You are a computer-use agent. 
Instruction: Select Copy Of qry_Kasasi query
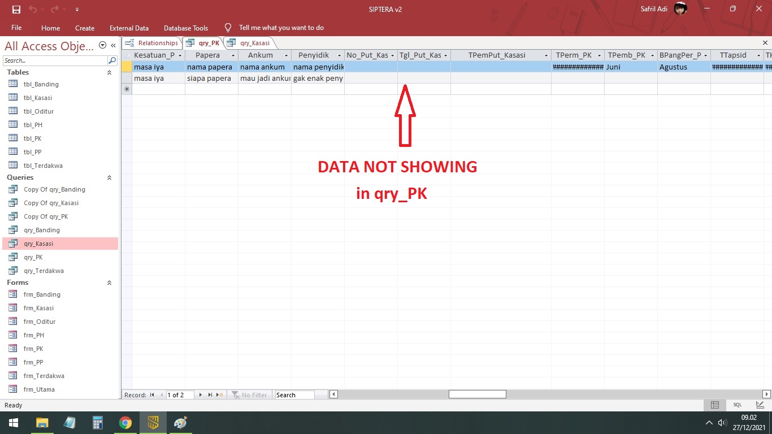[x=60, y=203]
